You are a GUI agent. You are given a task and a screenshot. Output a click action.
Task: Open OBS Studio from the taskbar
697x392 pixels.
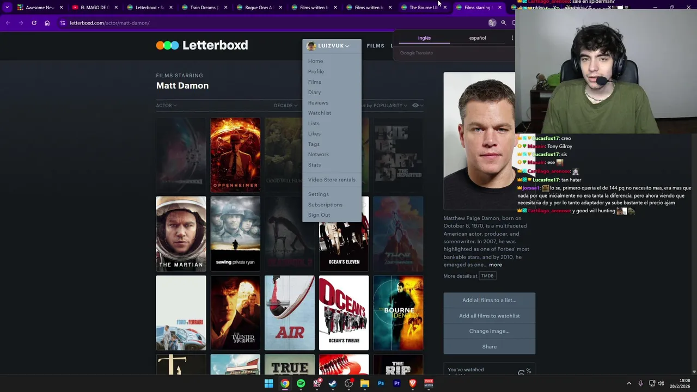pyautogui.click(x=348, y=383)
